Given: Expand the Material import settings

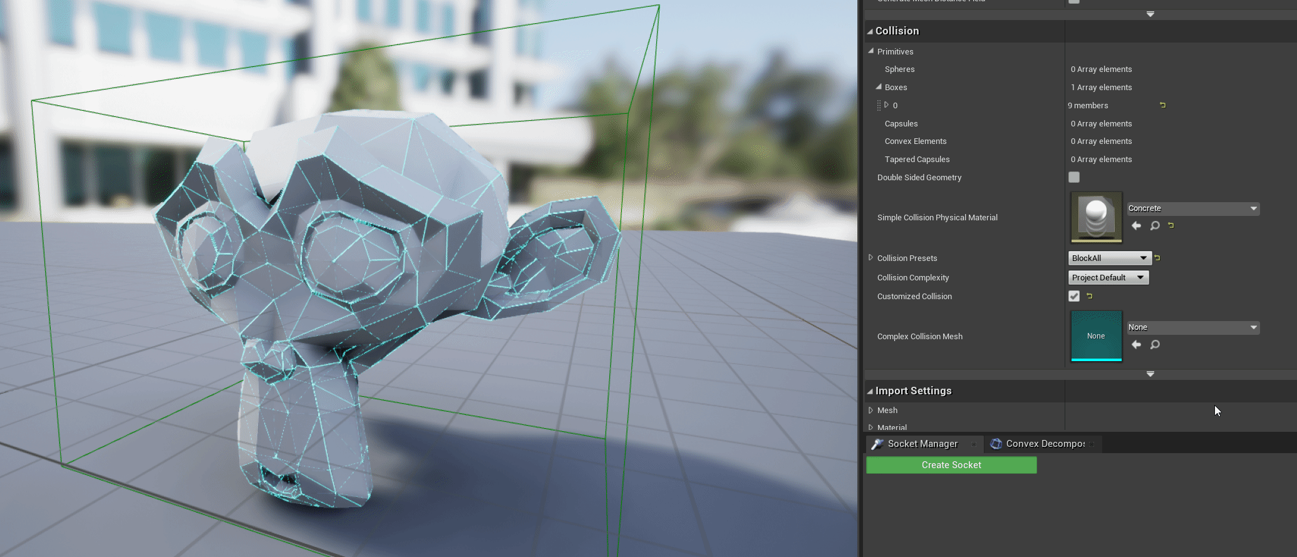Looking at the screenshot, I should pos(871,427).
